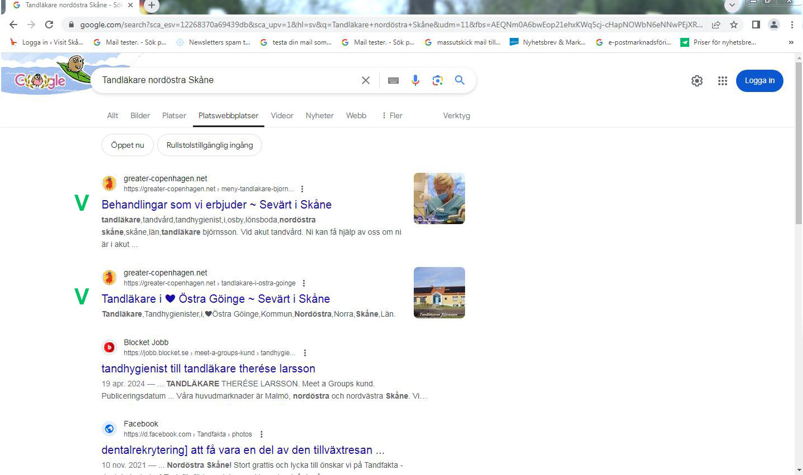This screenshot has width=803, height=475.
Task: Go back to the previous page
Action: click(13, 25)
